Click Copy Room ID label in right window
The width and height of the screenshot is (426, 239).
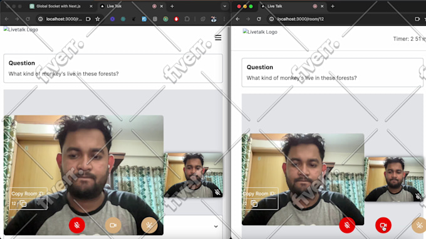coord(259,194)
